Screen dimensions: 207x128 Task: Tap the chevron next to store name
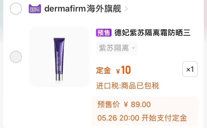pos(126,9)
